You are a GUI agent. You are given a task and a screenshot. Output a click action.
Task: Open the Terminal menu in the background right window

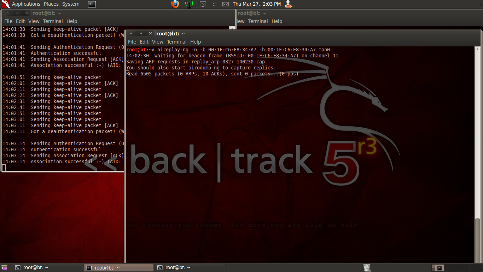tap(258, 21)
